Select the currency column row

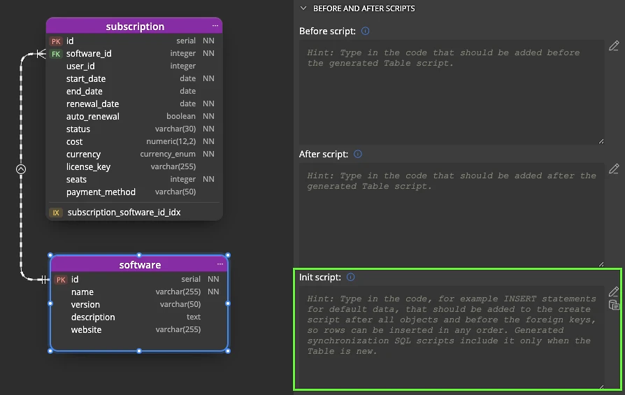[x=134, y=155]
